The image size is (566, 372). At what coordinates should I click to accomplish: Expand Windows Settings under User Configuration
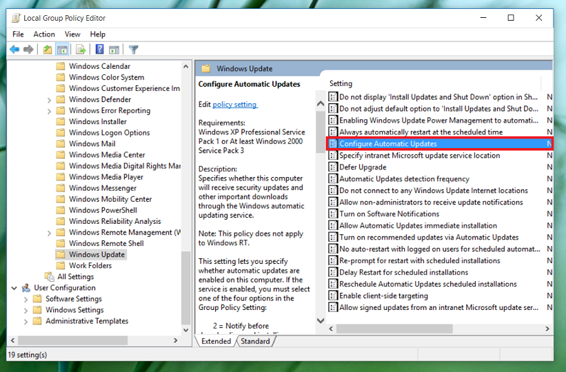(26, 310)
